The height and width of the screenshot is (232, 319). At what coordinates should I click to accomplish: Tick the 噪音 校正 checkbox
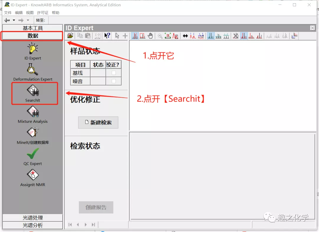click(114, 81)
